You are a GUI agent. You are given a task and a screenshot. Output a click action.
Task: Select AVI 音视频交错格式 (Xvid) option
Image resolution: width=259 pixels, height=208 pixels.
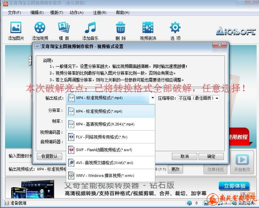(x=110, y=163)
